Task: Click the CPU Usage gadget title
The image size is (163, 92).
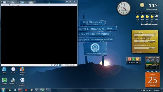Action: (152, 58)
